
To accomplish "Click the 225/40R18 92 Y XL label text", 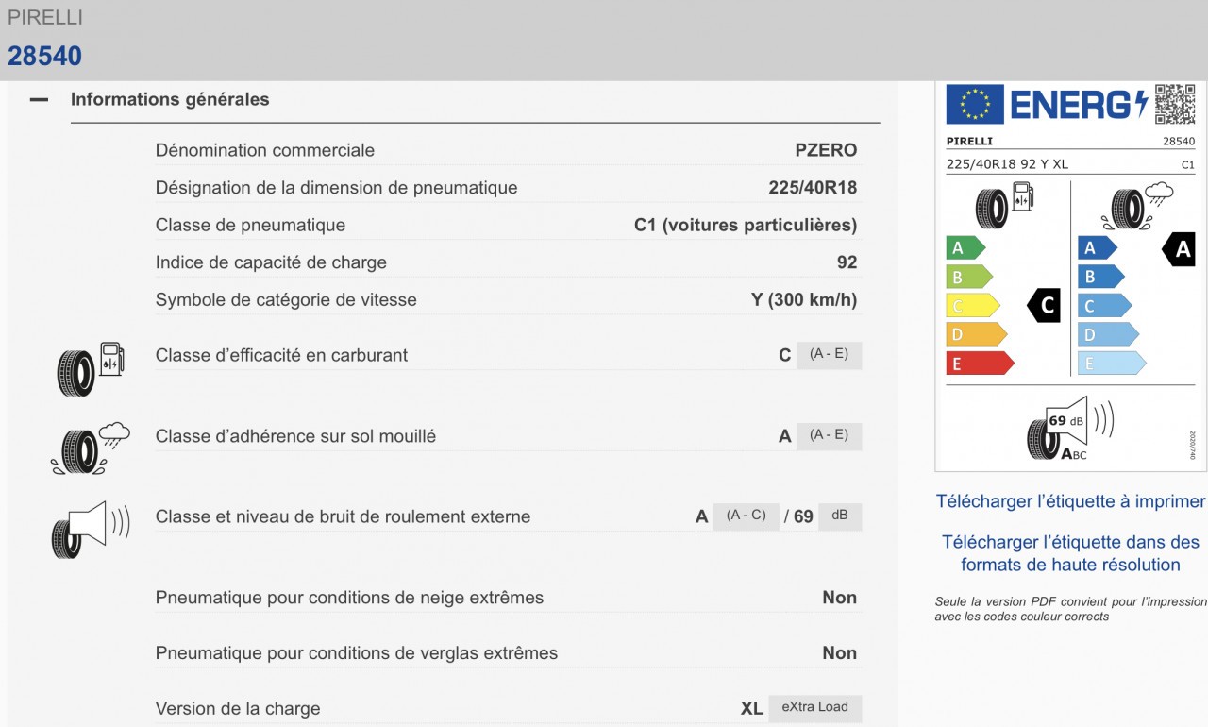I will (x=1008, y=164).
